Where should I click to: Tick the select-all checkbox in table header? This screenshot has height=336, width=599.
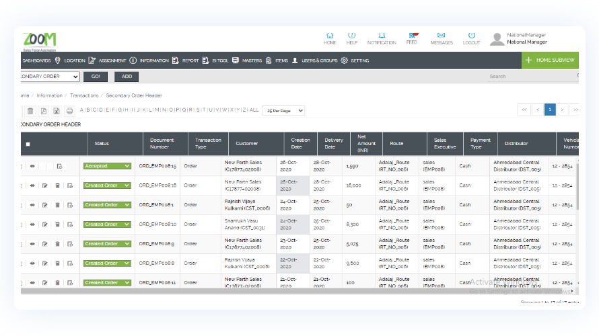(28, 144)
